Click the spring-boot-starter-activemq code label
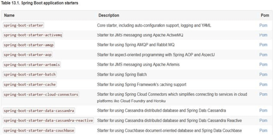This screenshot has height=135, width=273. point(32,35)
